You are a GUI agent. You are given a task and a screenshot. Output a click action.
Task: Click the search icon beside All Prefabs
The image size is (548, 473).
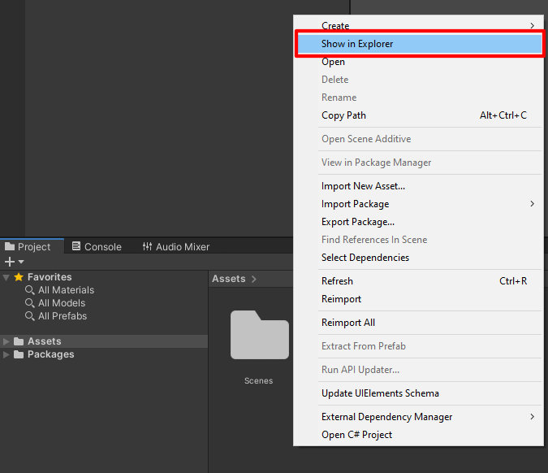(30, 316)
